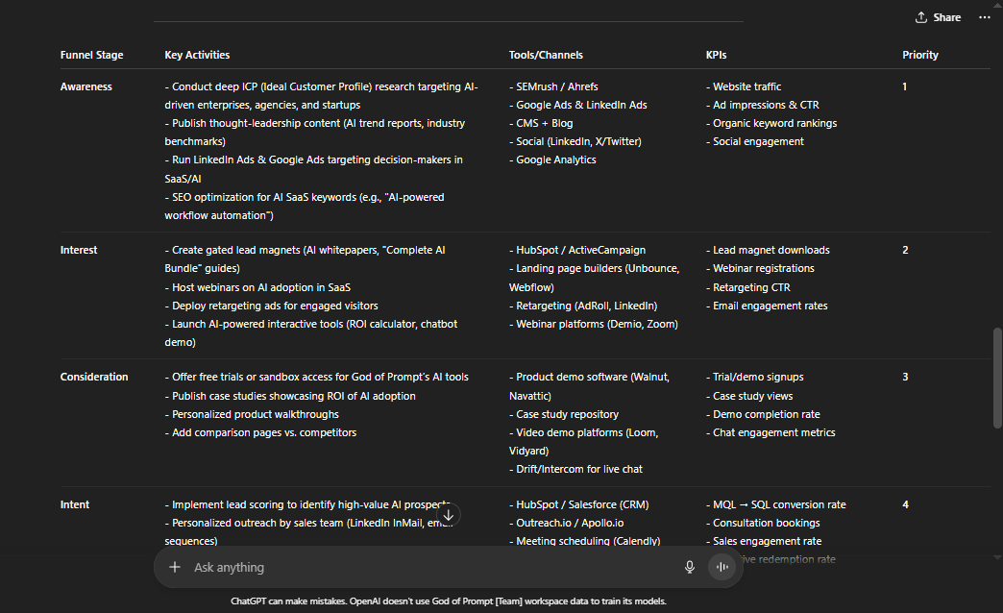Click Retargeting (AdRoll, LinkedIn) entry
Image resolution: width=1003 pixels, height=613 pixels.
(583, 306)
